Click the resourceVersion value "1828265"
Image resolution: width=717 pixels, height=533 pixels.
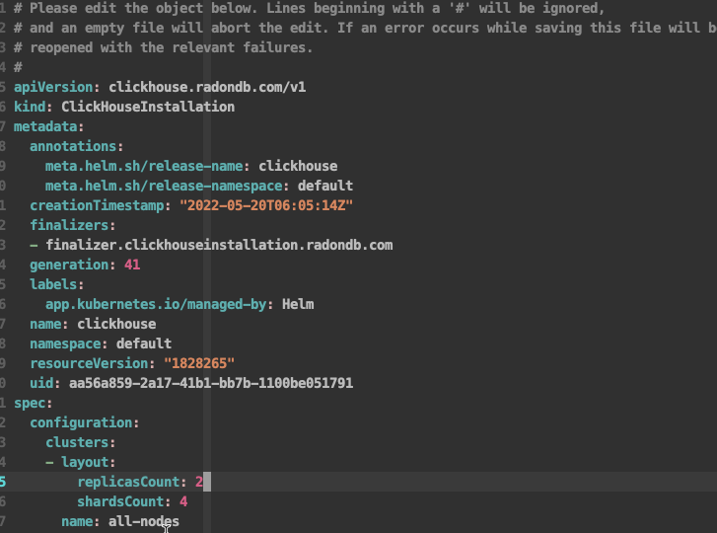point(199,363)
